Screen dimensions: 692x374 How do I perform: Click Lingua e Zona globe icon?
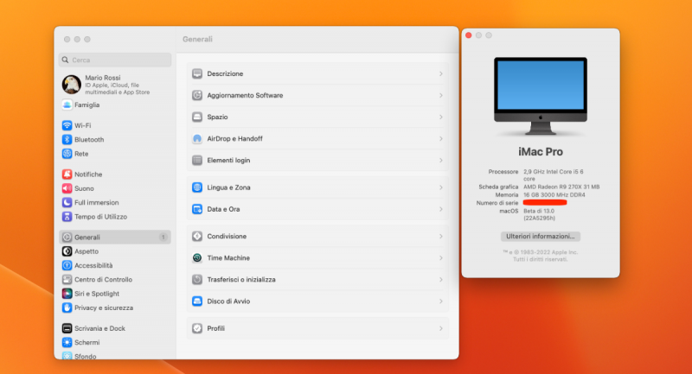[x=197, y=187]
